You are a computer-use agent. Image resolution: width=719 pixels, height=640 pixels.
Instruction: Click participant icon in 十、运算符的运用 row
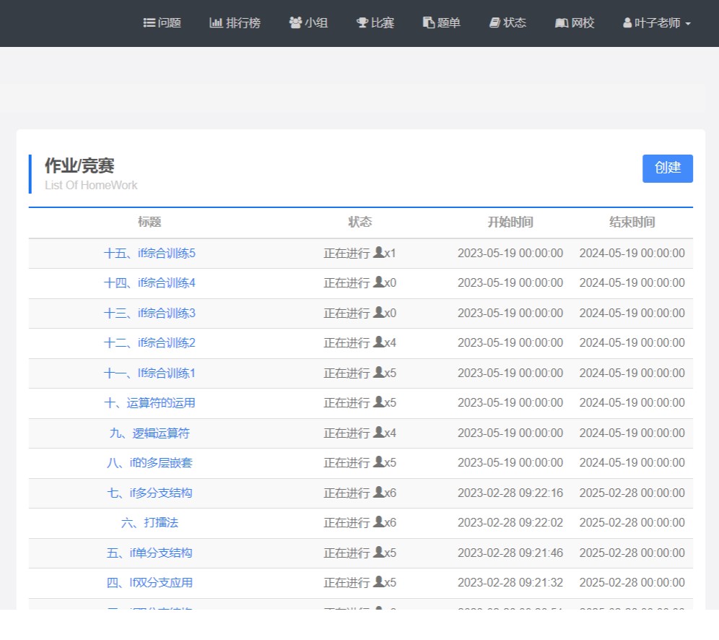(379, 402)
